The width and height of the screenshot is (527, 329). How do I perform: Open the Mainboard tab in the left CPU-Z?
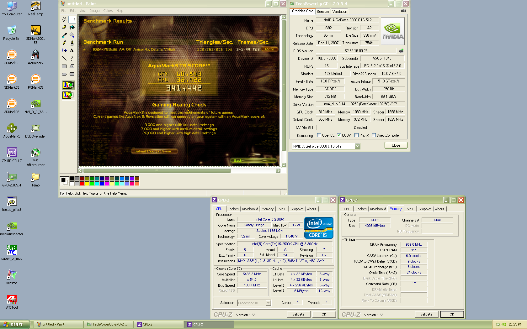click(x=250, y=209)
